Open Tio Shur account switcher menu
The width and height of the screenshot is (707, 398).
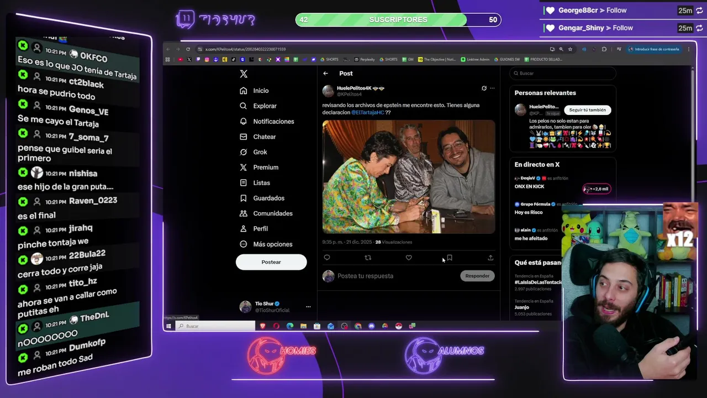(x=275, y=307)
